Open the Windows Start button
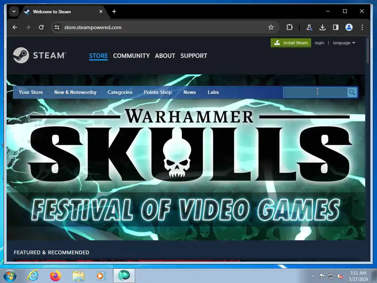Viewport: 377px width, 283px height. 10,276
